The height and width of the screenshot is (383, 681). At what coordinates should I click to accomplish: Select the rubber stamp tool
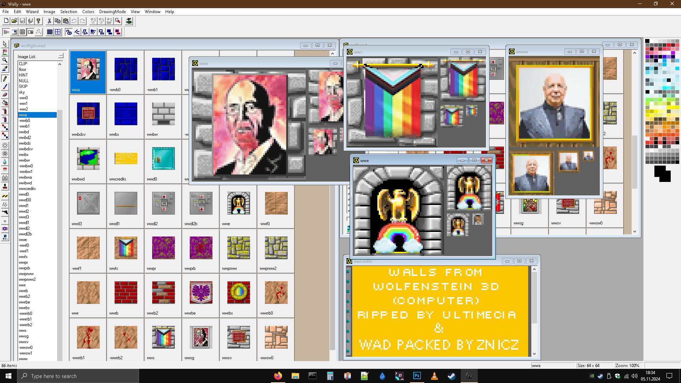click(x=5, y=186)
